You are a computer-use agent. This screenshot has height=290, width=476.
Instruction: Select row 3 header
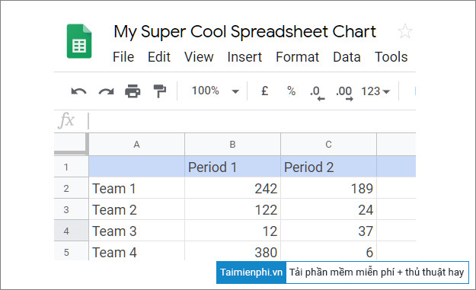[x=71, y=209]
